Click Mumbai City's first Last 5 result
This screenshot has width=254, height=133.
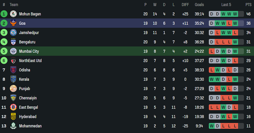click(212, 51)
